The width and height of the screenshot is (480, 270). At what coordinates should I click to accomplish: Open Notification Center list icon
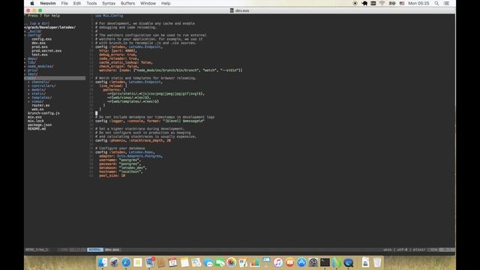pos(446,3)
